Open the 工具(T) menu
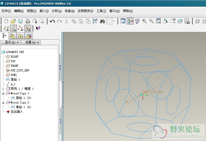The width and height of the screenshot is (206, 141). pos(101,11)
